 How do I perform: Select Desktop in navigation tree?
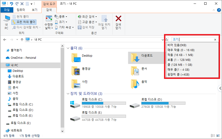pos(16,71)
